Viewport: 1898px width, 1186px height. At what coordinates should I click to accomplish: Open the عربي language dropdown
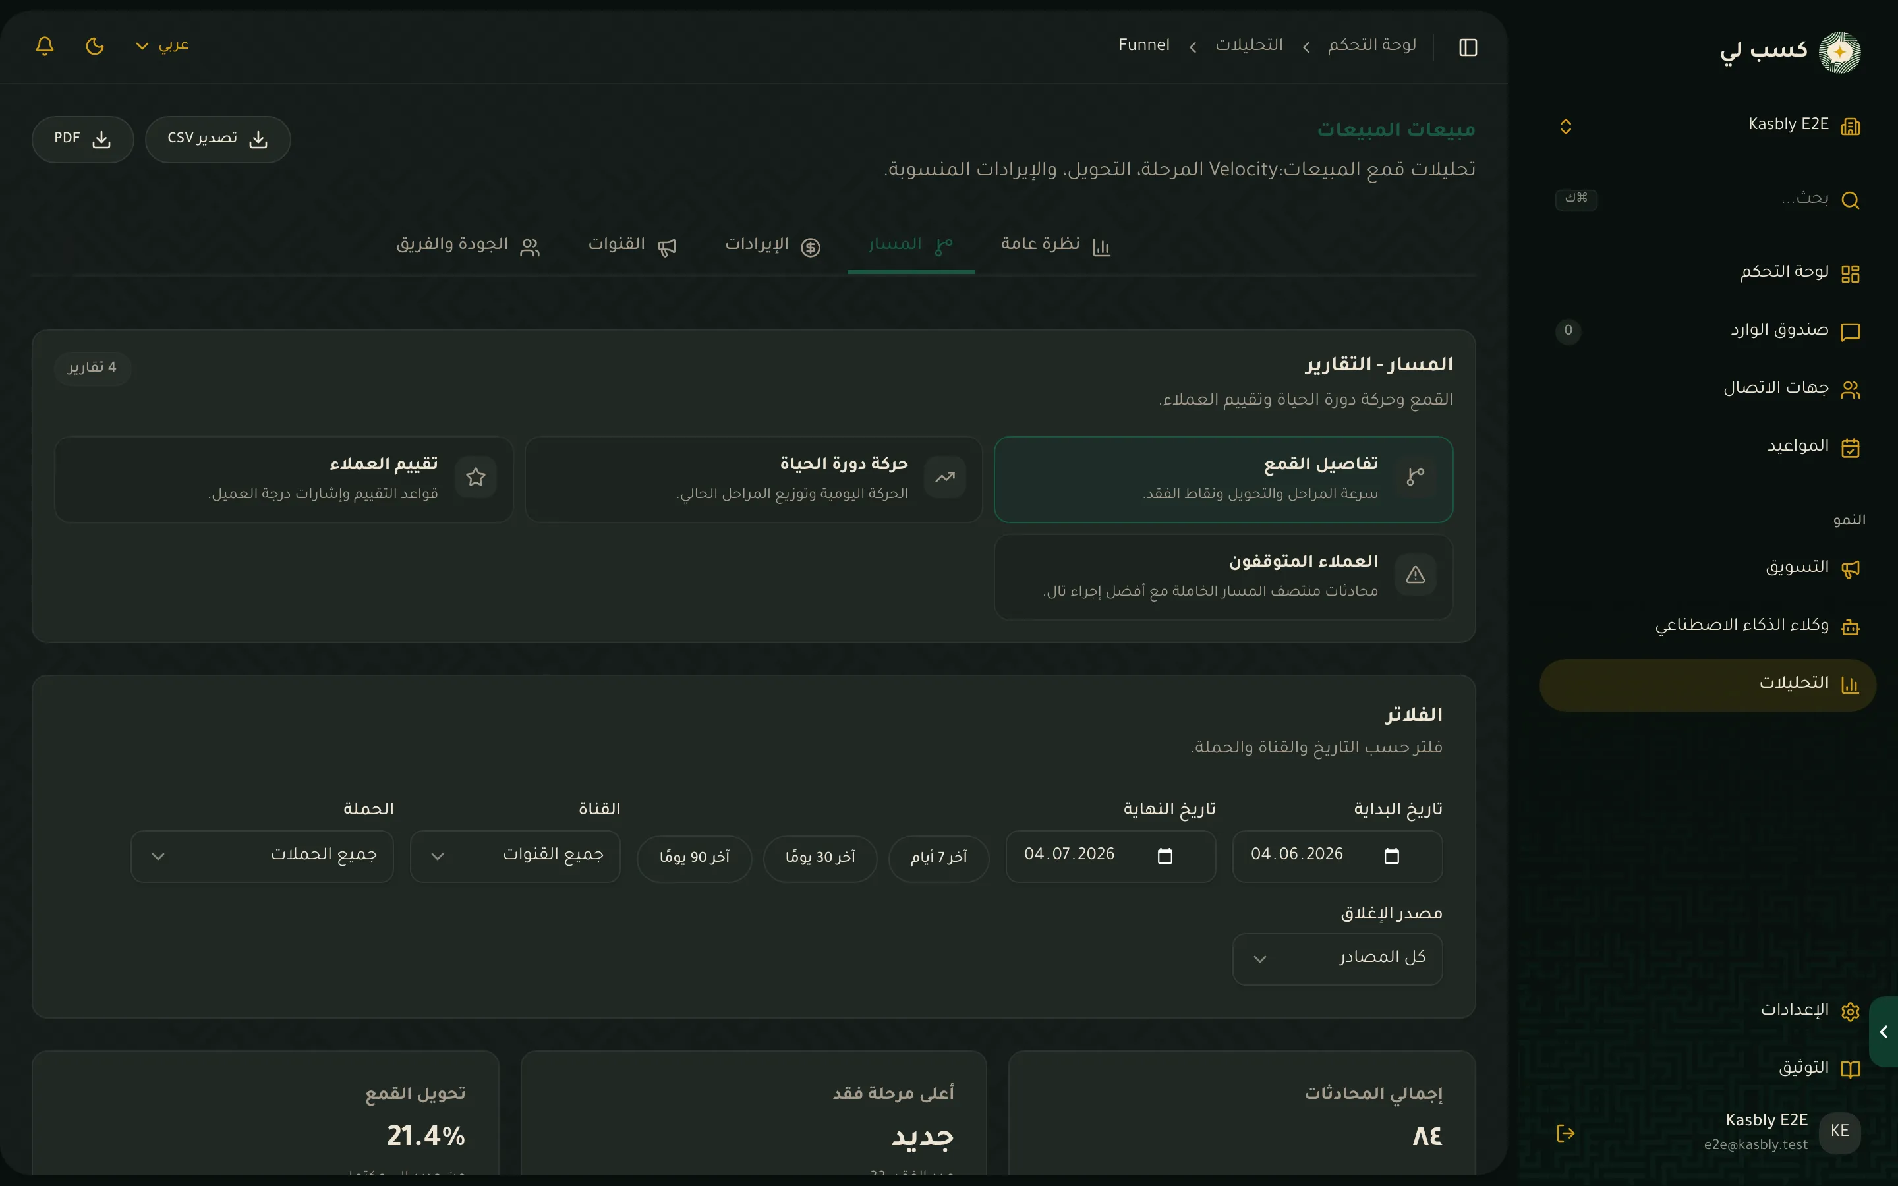(162, 45)
